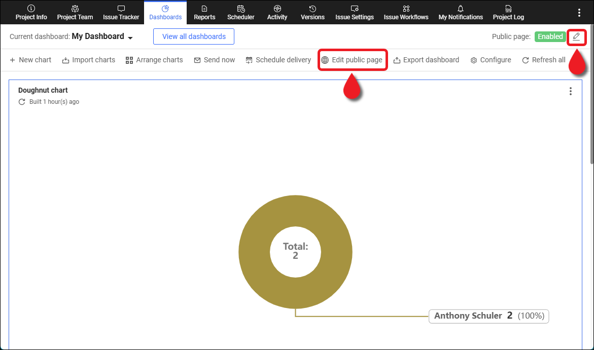Screen dimensions: 594x350
Task: Choose Arrange charts in toolbar
Action: tap(154, 60)
